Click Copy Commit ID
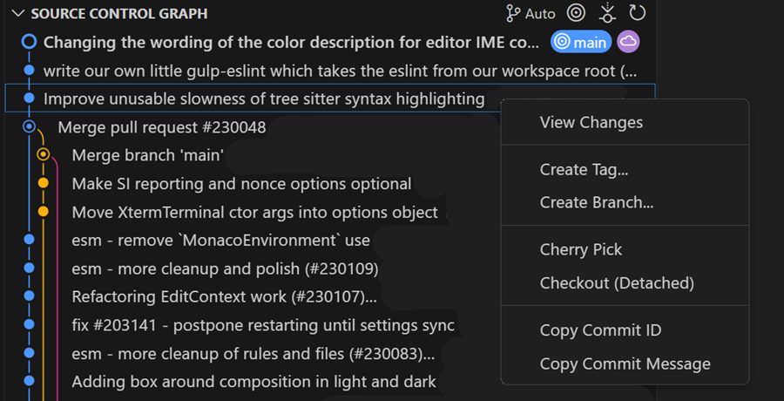This screenshot has width=784, height=401. 600,330
